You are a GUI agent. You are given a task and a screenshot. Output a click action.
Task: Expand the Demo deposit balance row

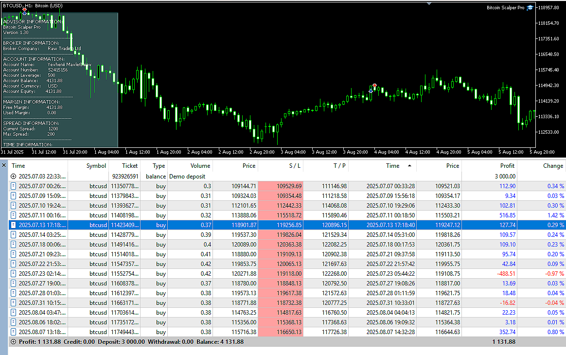[13, 177]
